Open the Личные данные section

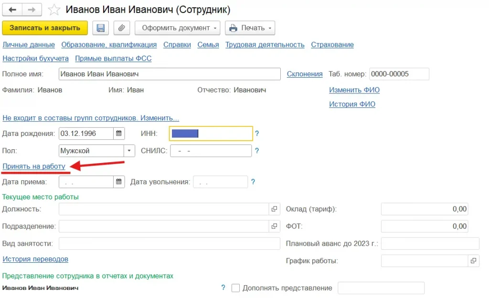(29, 45)
